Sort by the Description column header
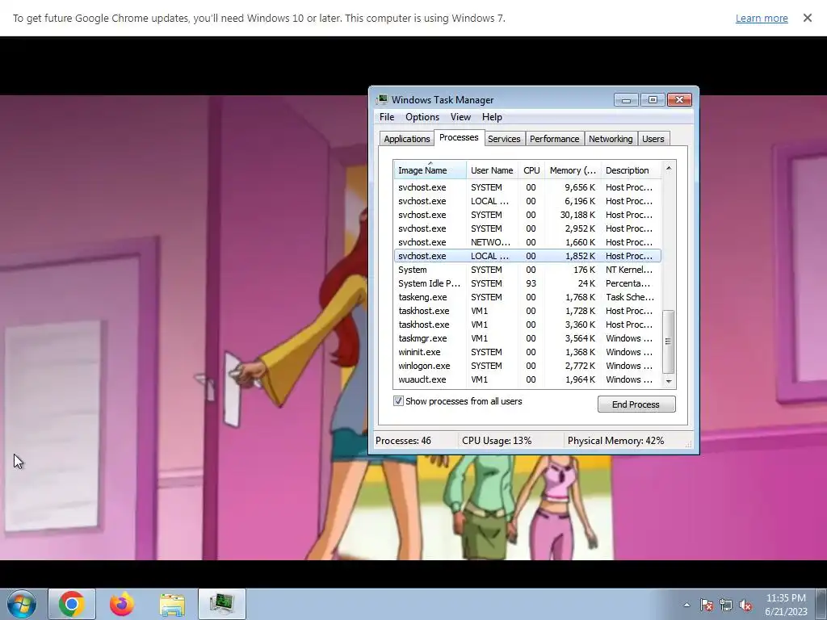 tap(631, 170)
